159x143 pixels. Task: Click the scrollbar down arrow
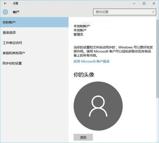click(x=157, y=141)
